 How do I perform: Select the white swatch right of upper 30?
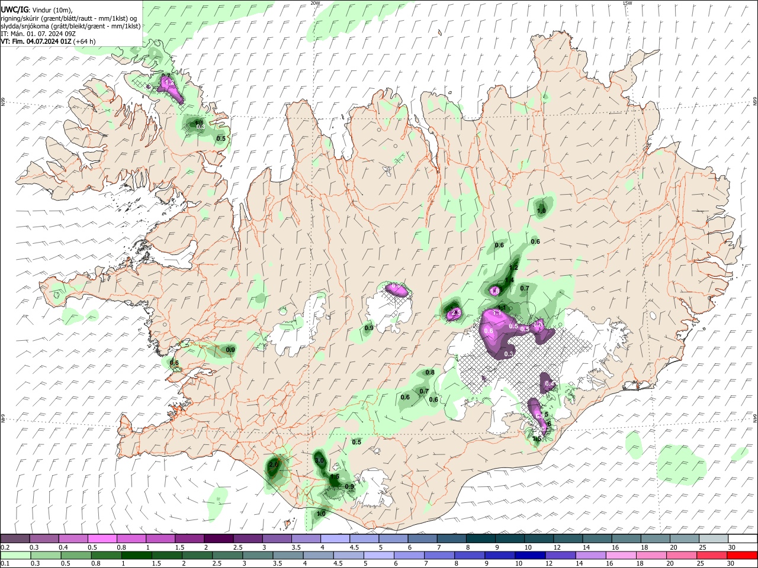click(x=744, y=539)
